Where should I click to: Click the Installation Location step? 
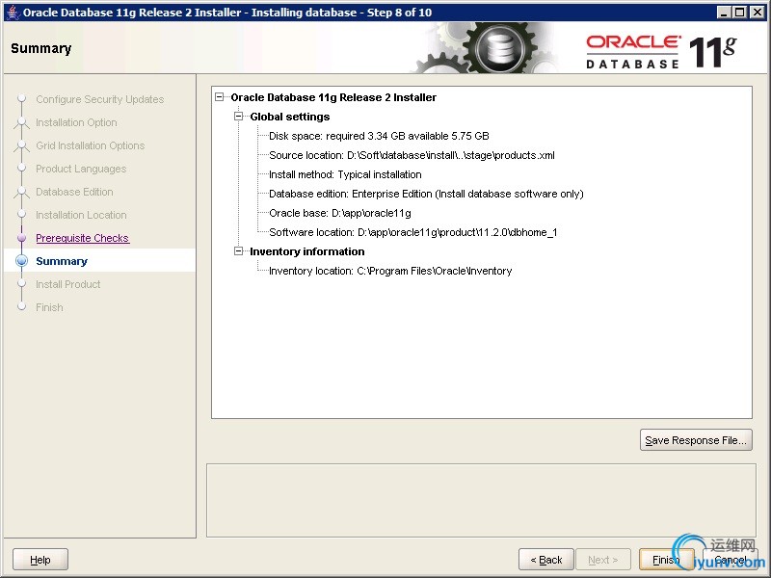point(81,215)
